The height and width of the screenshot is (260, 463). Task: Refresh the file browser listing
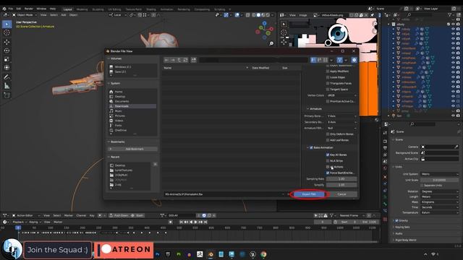(185, 60)
